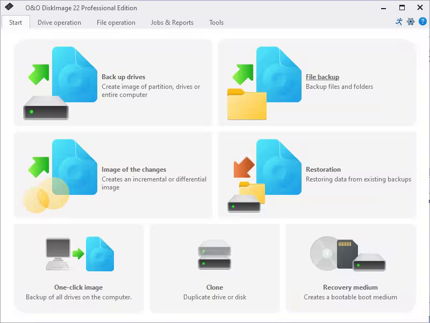
Task: Click the Restoration drive icon
Action: point(243,204)
